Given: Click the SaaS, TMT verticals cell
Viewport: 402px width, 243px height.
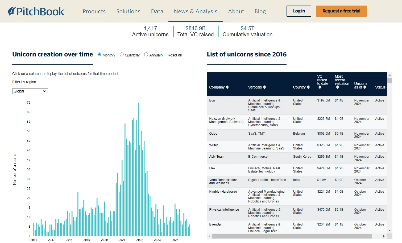Looking at the screenshot, I should click(256, 134).
